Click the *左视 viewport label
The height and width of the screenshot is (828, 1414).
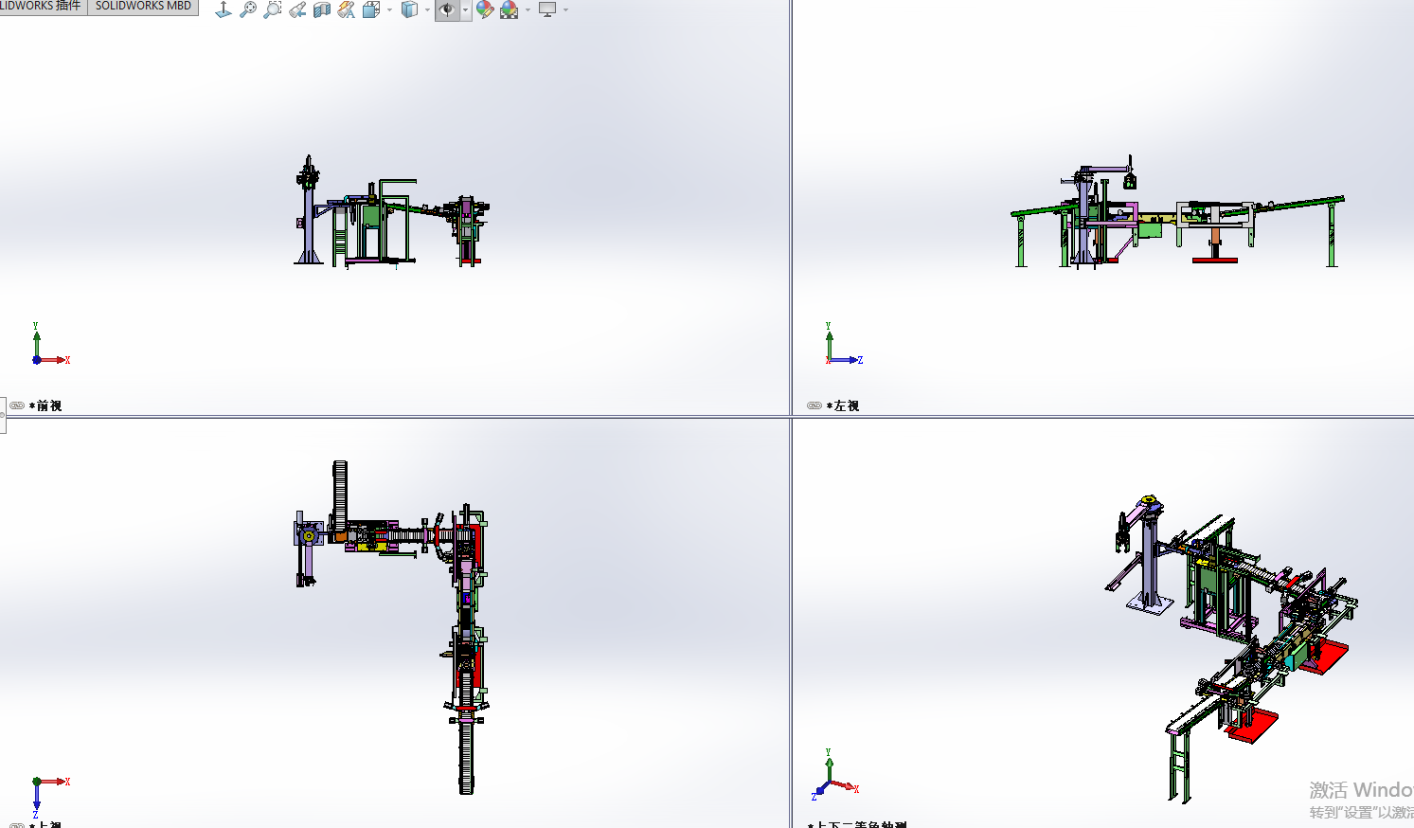(843, 405)
